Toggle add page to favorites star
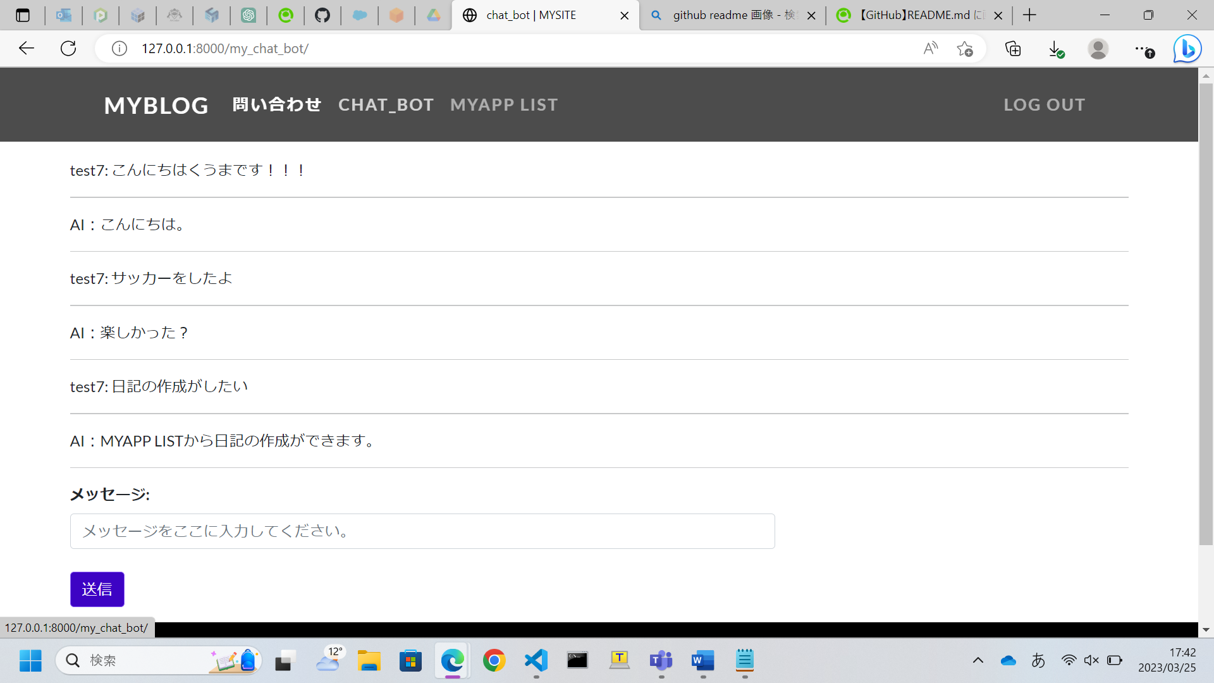The width and height of the screenshot is (1214, 683). click(x=965, y=48)
